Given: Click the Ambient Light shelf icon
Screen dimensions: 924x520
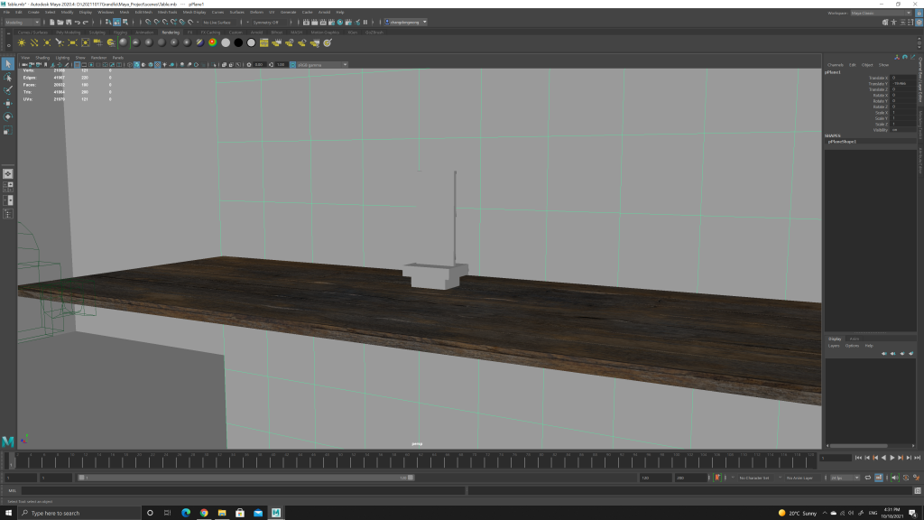Looking at the screenshot, I should [x=22, y=42].
